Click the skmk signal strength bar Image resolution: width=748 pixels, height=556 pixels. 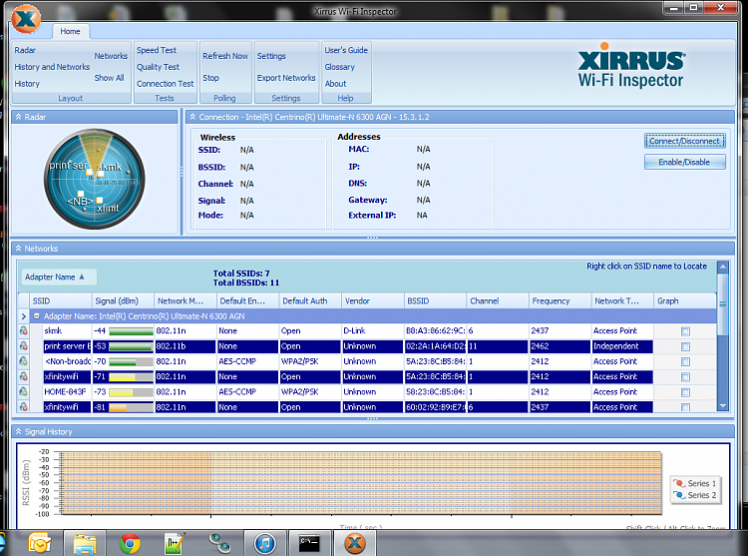click(x=131, y=331)
